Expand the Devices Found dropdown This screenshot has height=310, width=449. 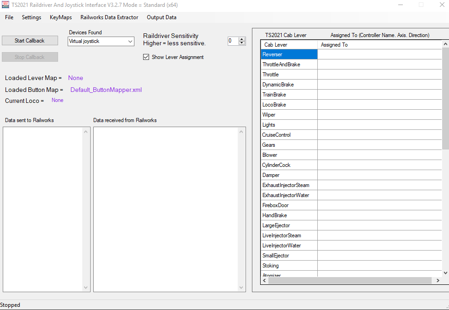tap(130, 41)
